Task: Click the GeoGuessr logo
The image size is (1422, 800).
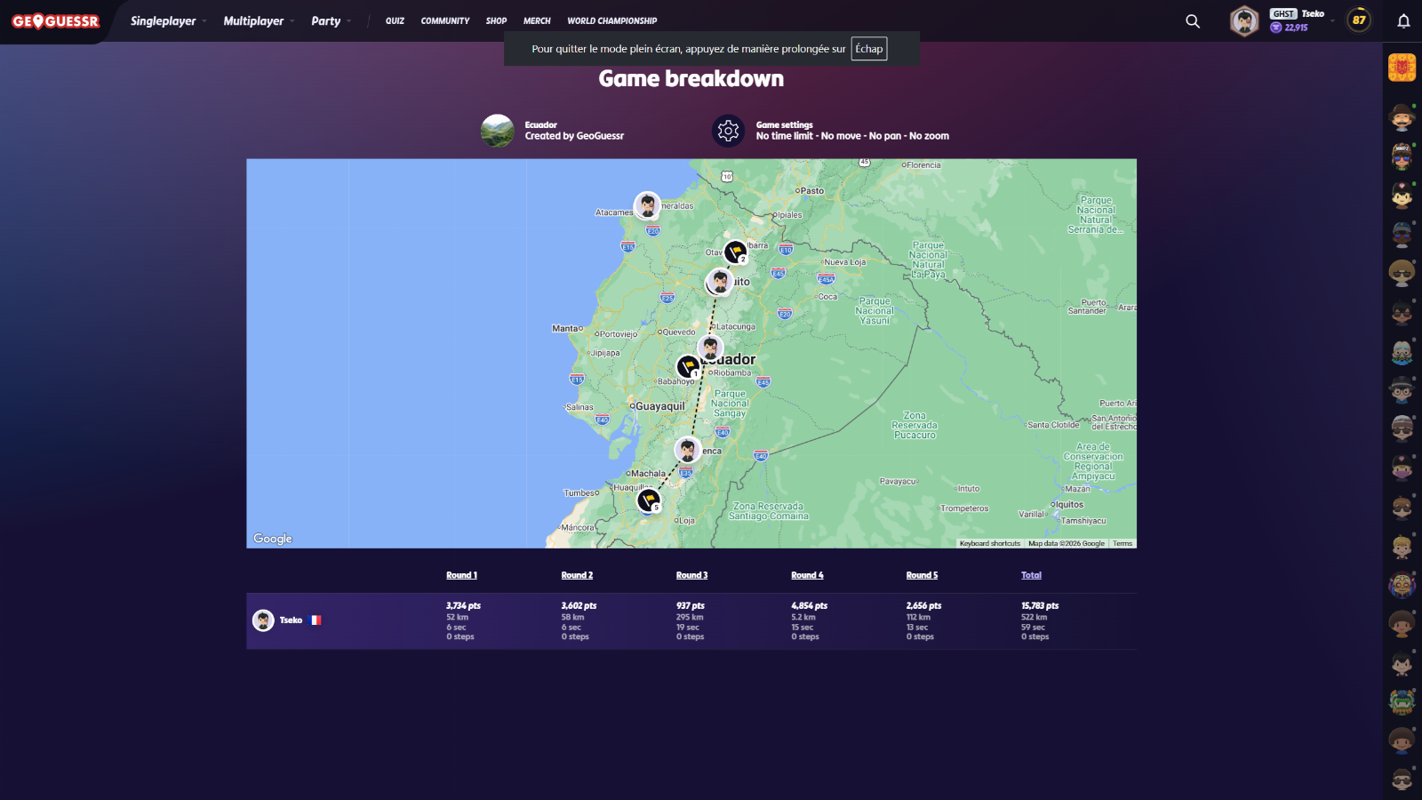Action: coord(55,21)
